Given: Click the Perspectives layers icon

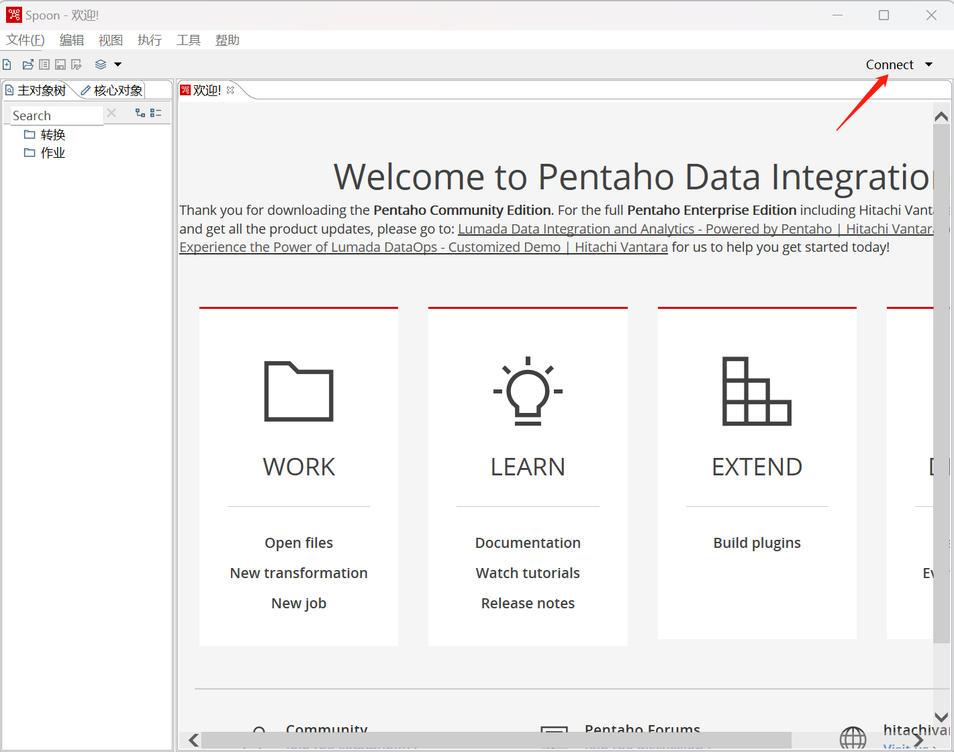Looking at the screenshot, I should [x=101, y=64].
